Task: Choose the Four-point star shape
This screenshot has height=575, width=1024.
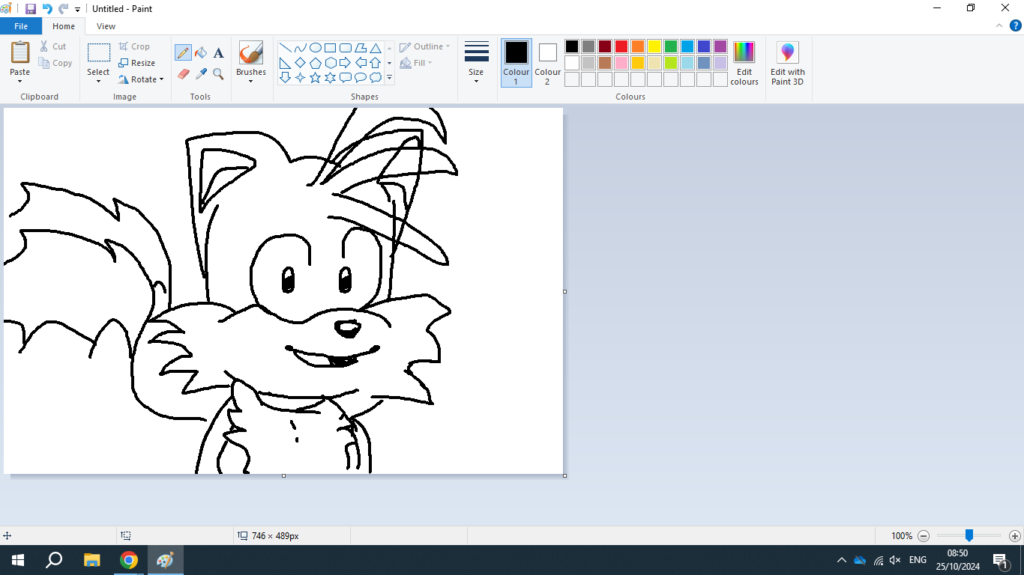Action: click(x=301, y=77)
